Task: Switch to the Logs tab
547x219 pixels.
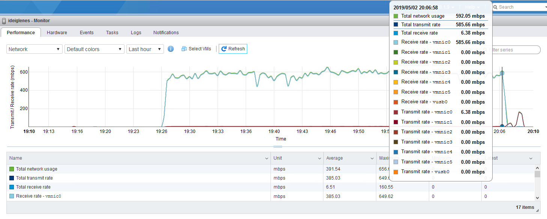Action: (136, 33)
